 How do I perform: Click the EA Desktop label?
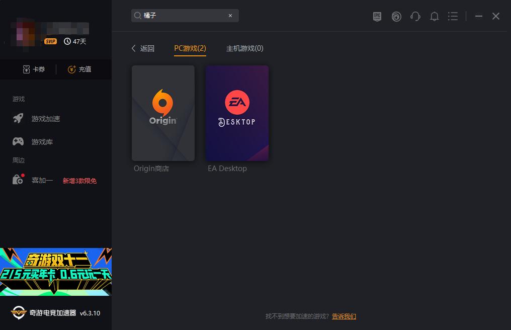tap(227, 169)
